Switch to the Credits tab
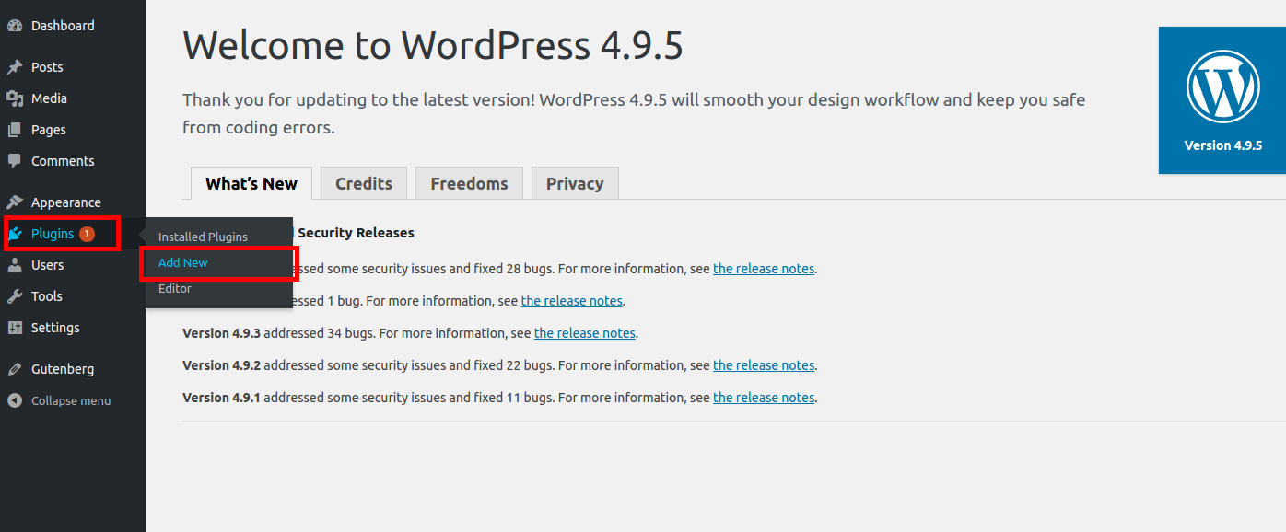Screen dimensions: 1286x532 click(364, 183)
